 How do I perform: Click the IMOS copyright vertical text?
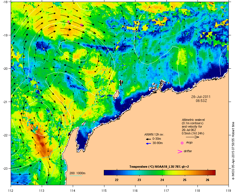(x=233, y=151)
